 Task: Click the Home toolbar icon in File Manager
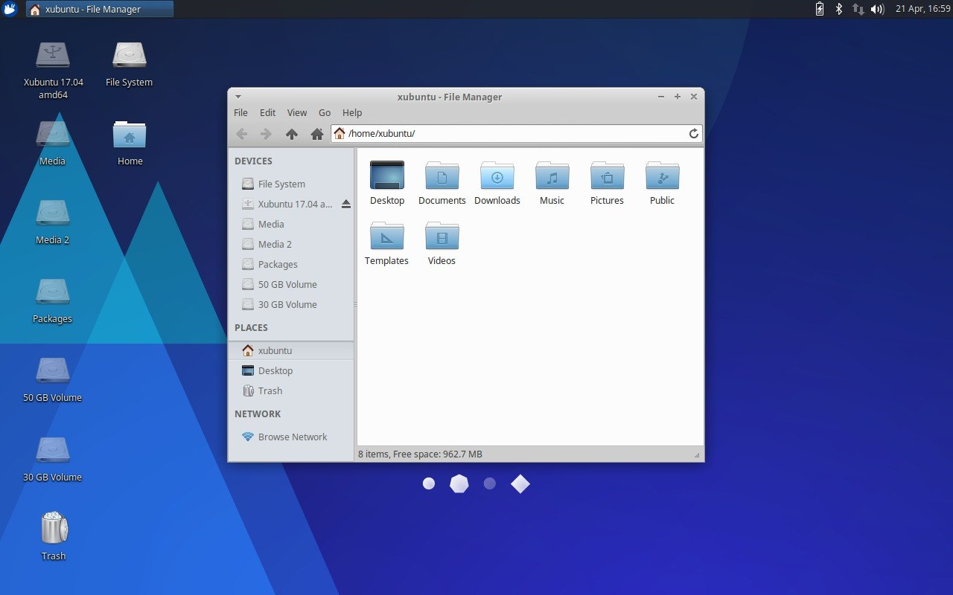point(316,134)
